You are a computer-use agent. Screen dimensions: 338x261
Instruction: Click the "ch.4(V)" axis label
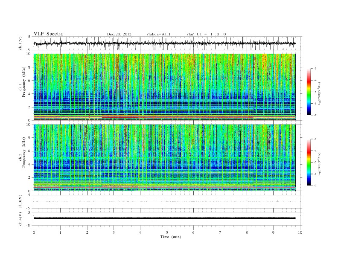click(x=20, y=219)
